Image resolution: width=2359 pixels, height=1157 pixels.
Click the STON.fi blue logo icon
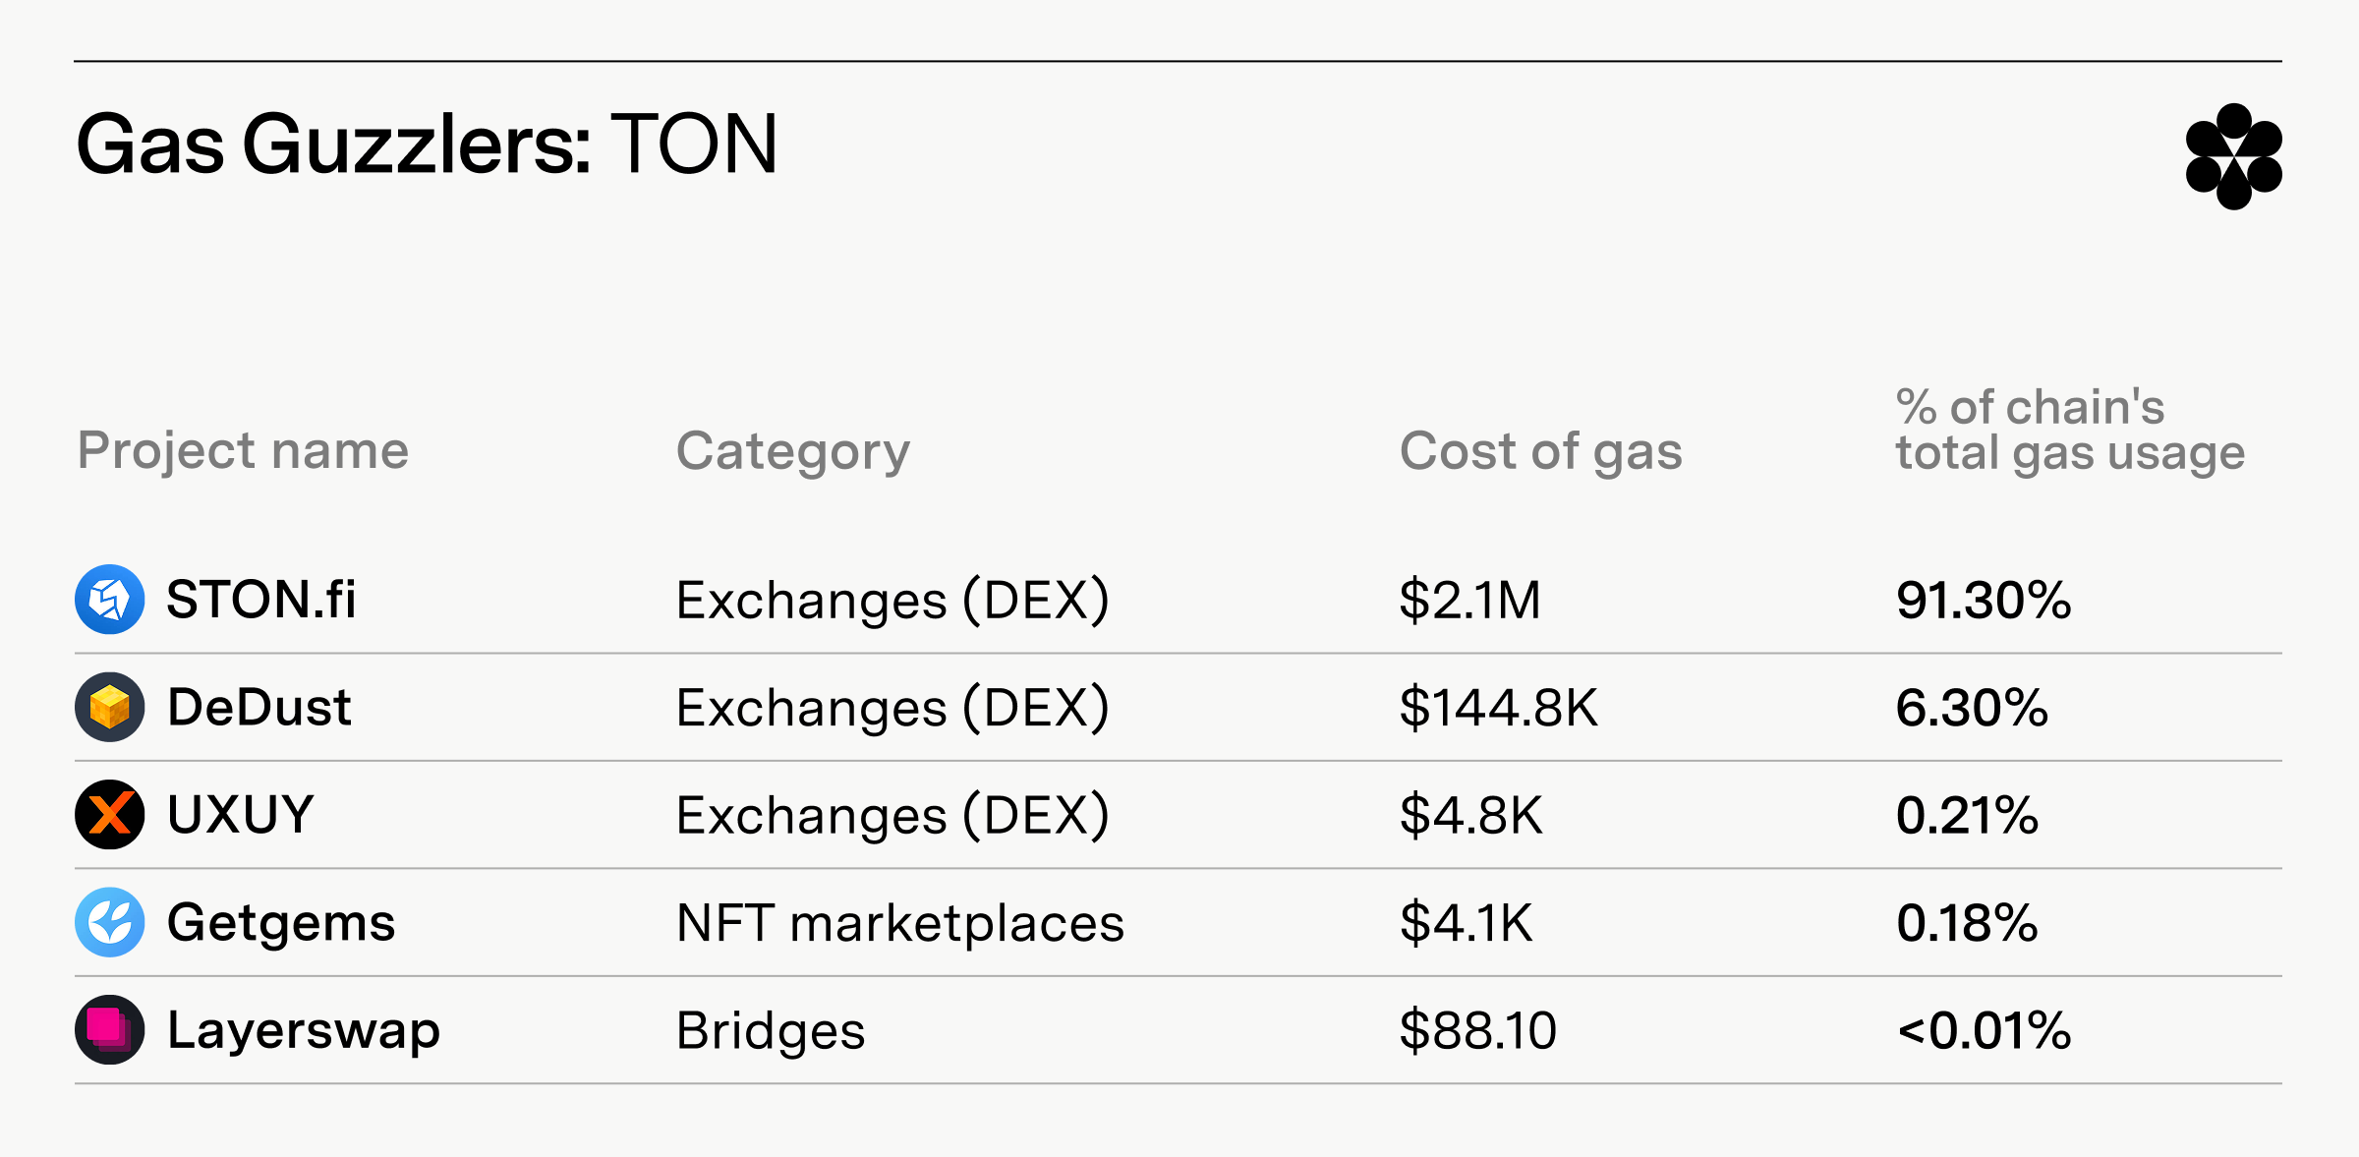(x=110, y=599)
